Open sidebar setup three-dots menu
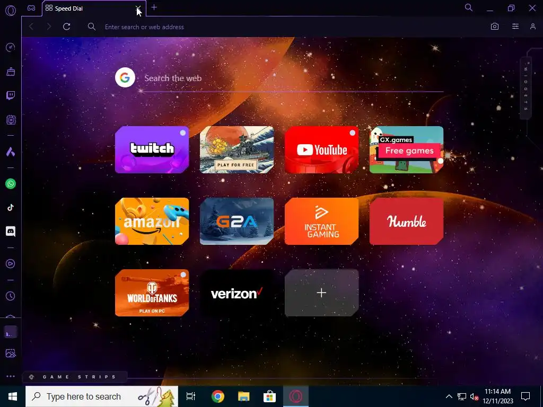543x407 pixels. coord(11,377)
